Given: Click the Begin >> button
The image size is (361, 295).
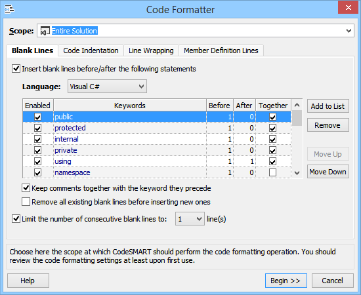Looking at the screenshot, I should (x=286, y=281).
